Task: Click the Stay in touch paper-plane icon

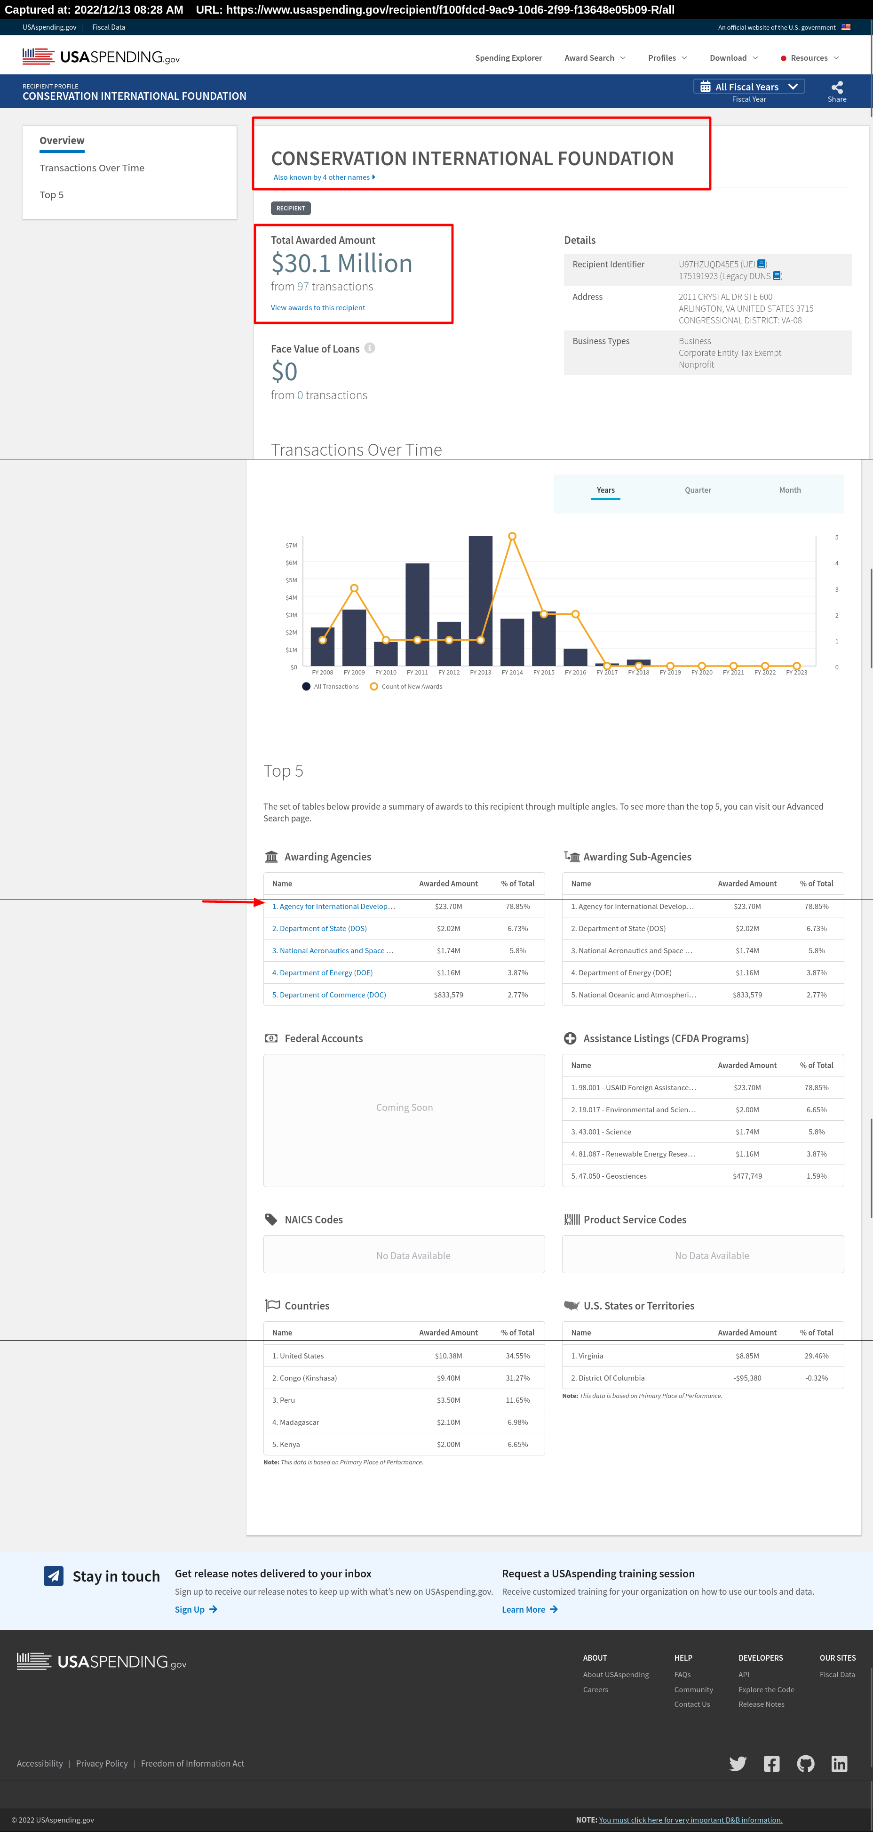Action: [53, 1575]
